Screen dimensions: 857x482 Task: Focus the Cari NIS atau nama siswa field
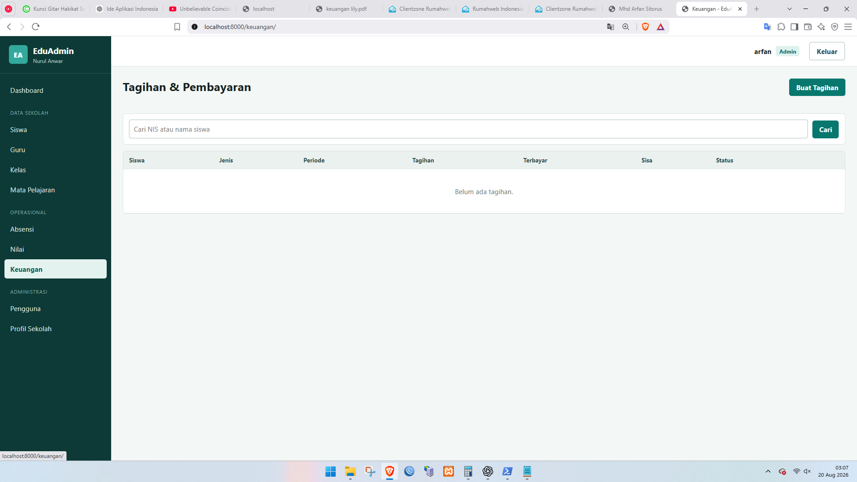click(x=468, y=129)
